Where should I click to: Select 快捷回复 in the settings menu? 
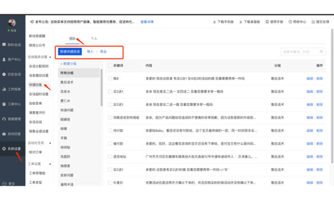pos(35,85)
